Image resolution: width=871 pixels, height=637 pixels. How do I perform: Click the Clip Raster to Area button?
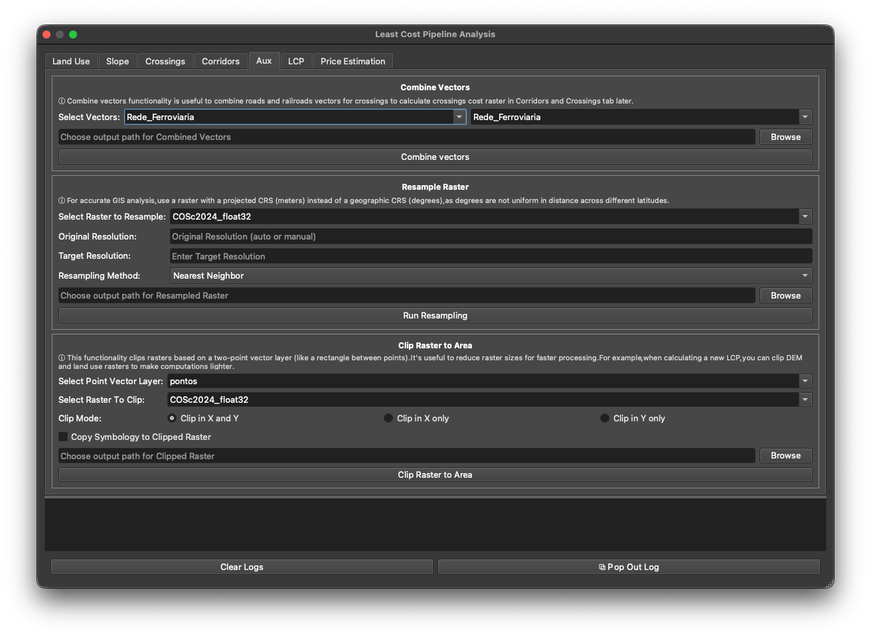tap(435, 474)
